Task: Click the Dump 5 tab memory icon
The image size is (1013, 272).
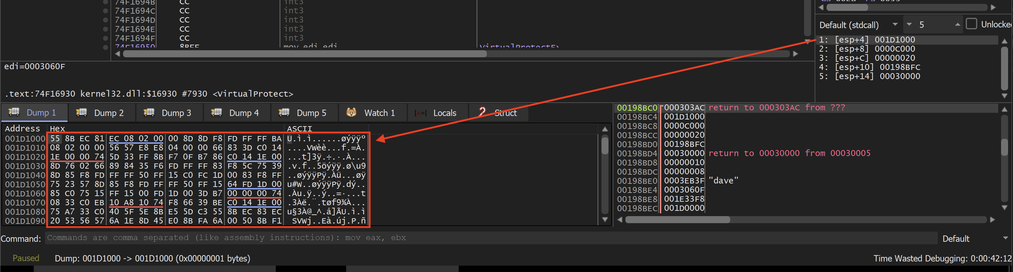Action: point(284,112)
